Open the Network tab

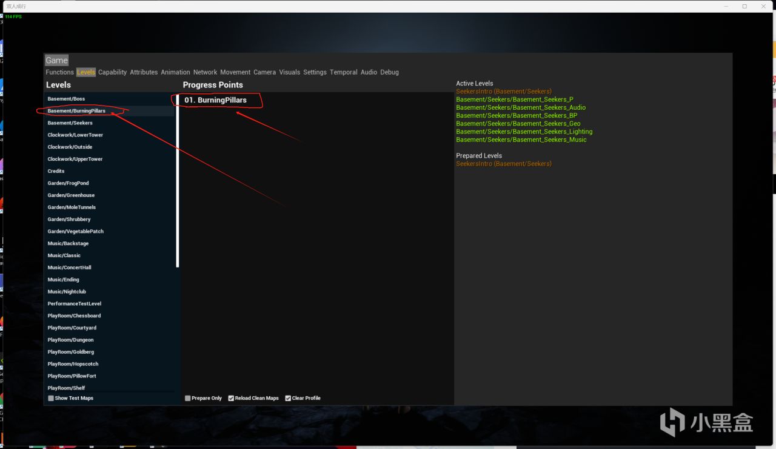click(205, 72)
